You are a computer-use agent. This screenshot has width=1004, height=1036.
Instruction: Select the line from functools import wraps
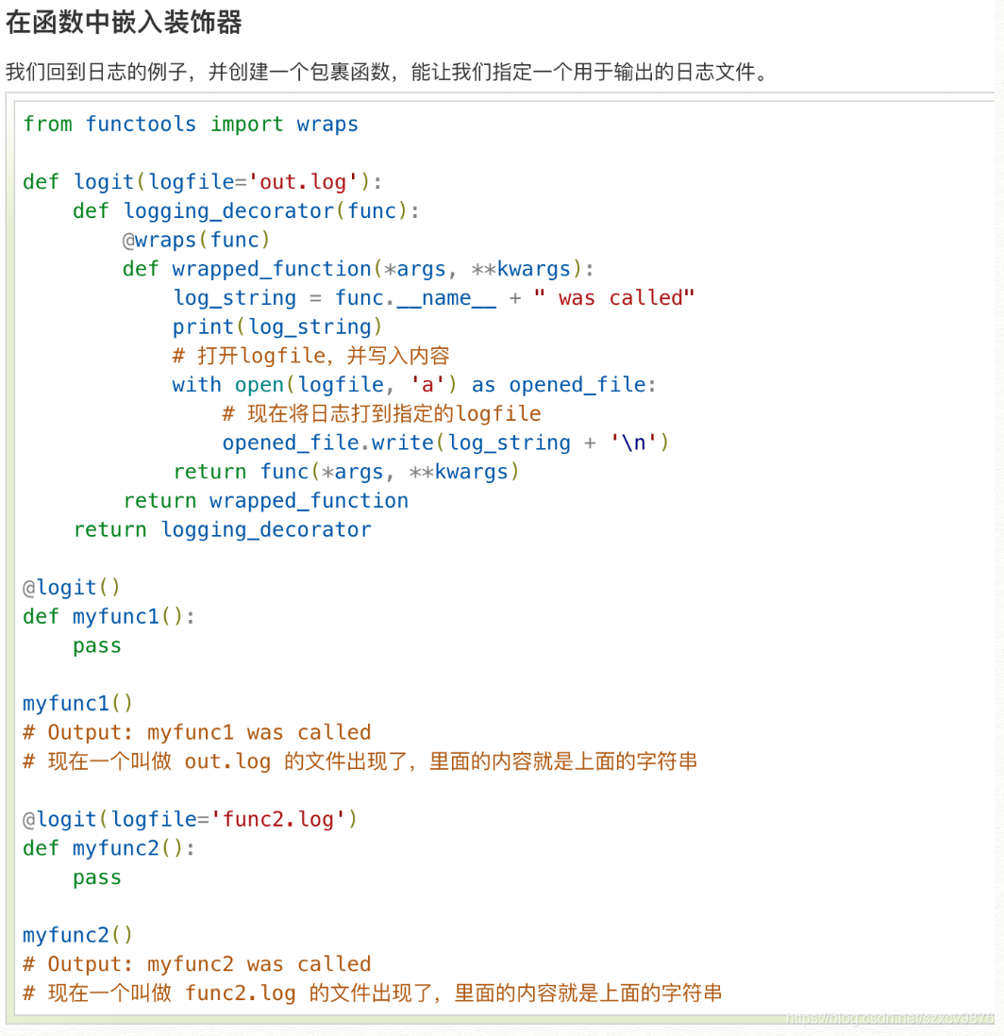(x=190, y=124)
